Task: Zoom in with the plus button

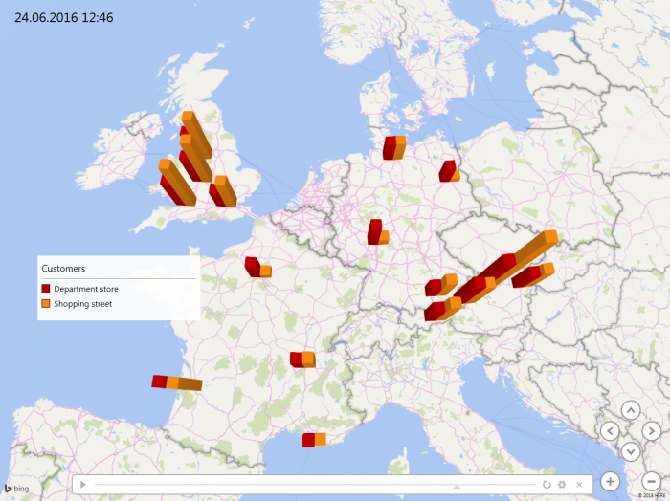Action: (x=610, y=481)
